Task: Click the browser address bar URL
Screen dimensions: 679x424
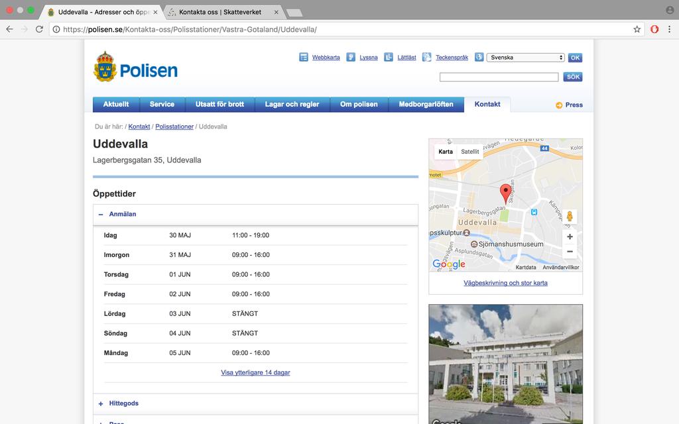Action: point(190,29)
